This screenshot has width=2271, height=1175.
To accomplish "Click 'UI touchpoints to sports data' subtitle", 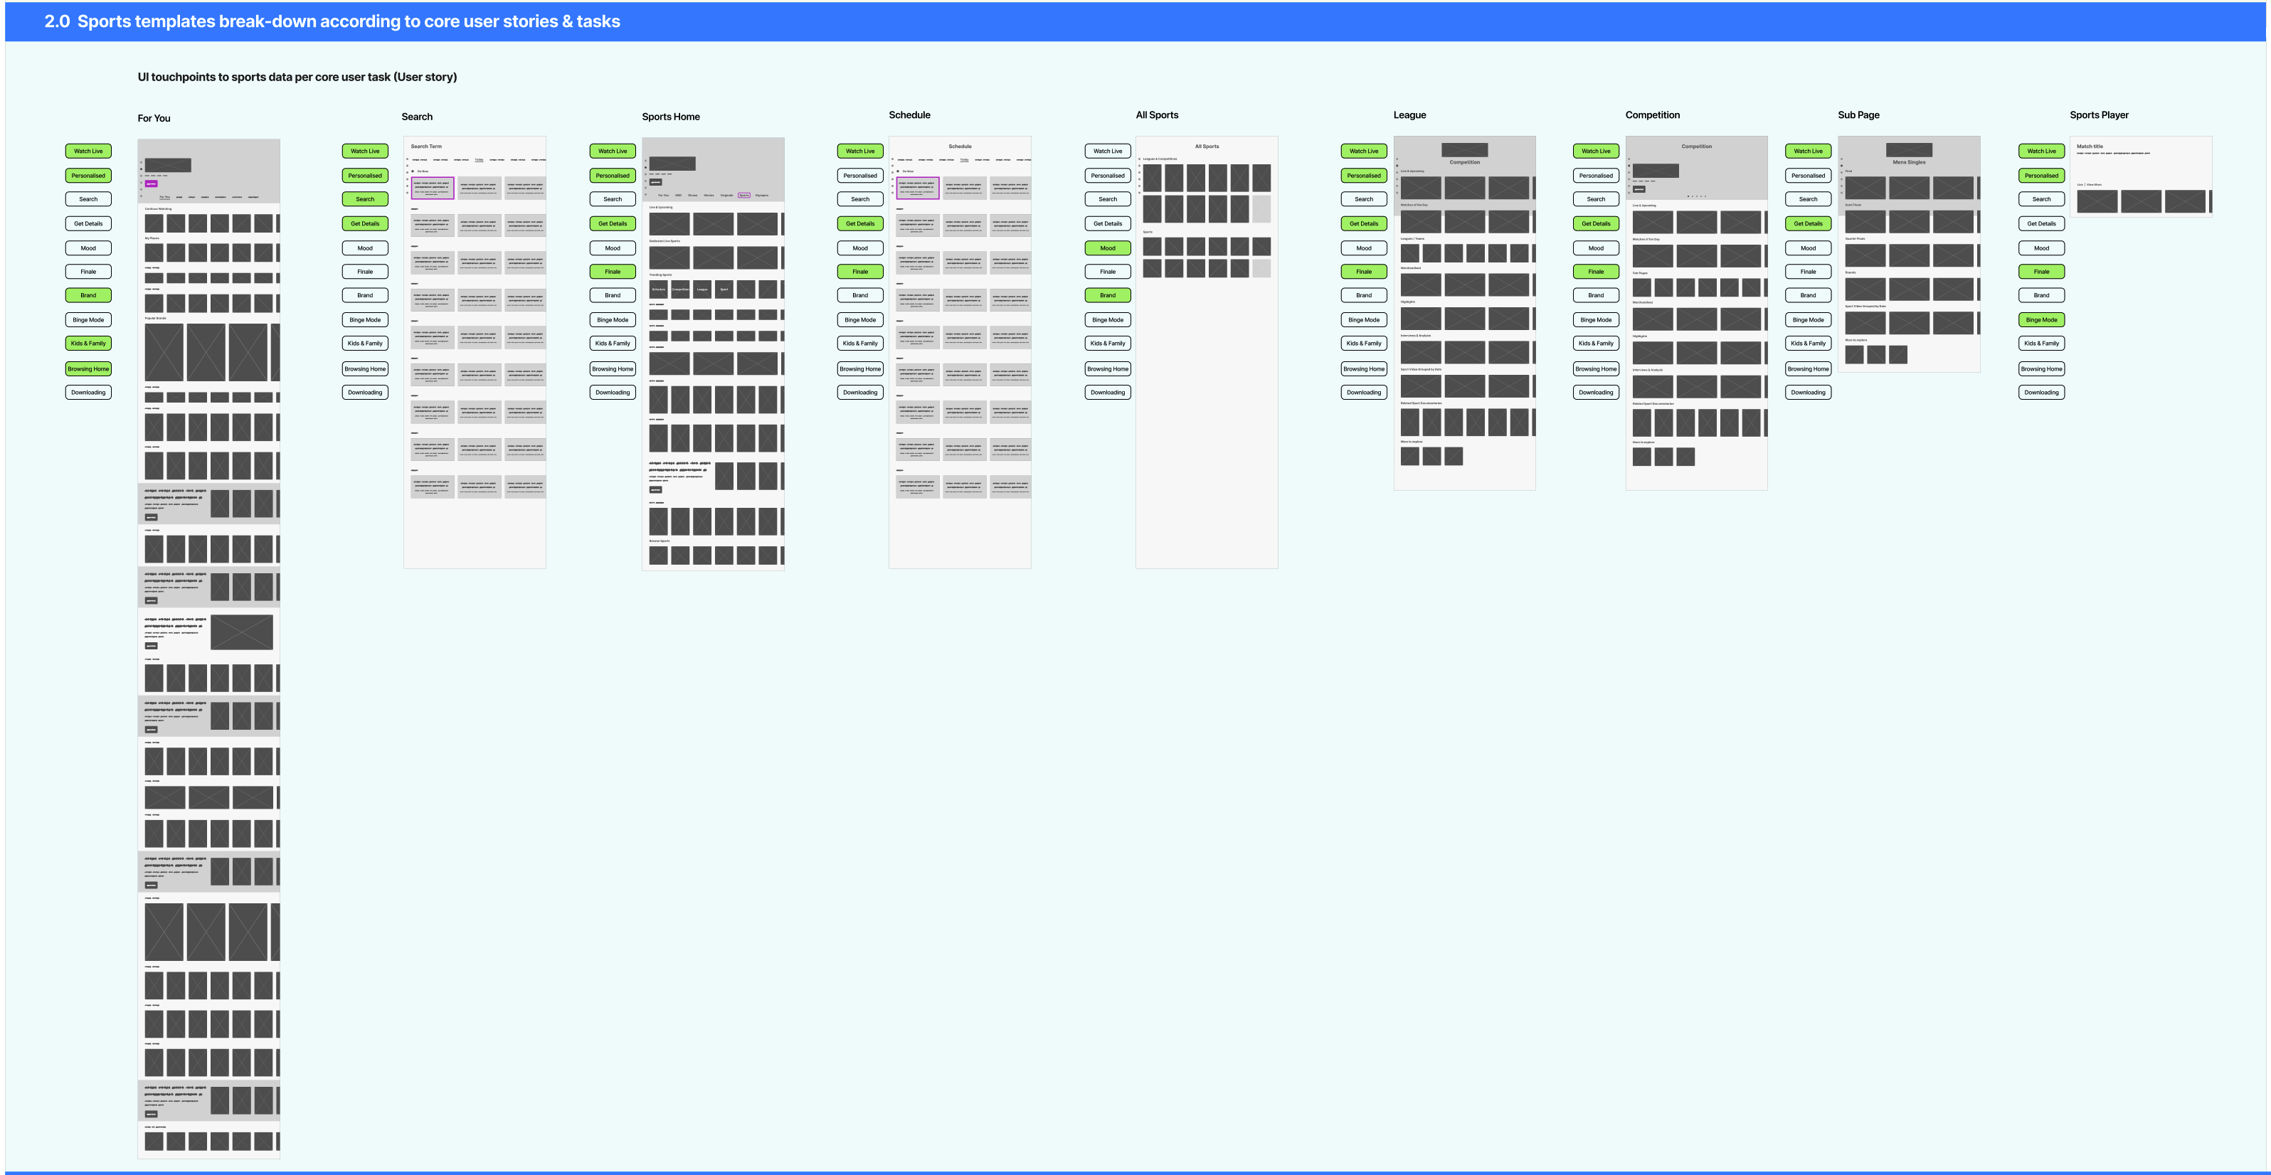I will 297,77.
